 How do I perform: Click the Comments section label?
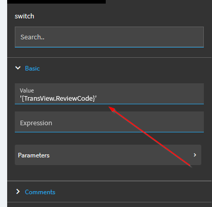[40, 192]
